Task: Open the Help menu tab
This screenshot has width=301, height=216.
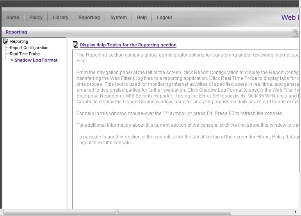Action: tap(142, 18)
